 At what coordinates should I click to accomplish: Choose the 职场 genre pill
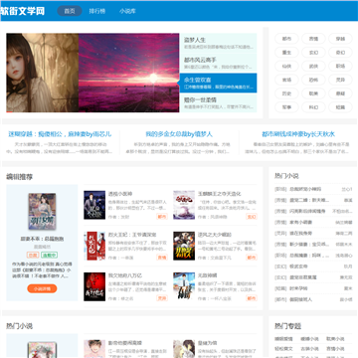click(x=340, y=67)
